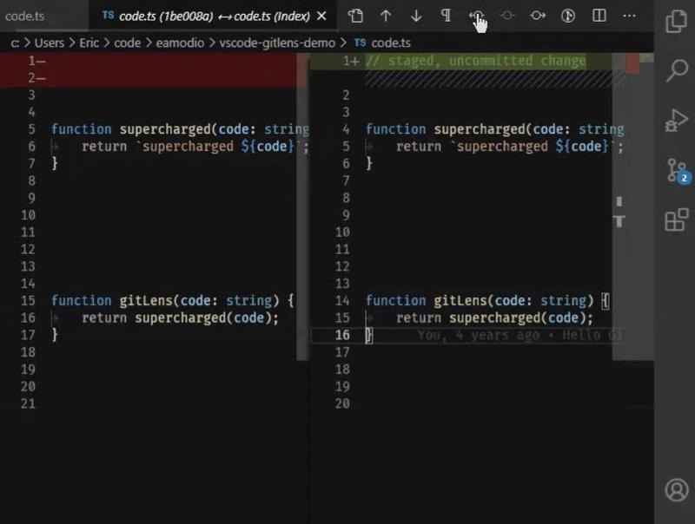Screen dimensions: 695x524
Task: Click the greyed-out commit revision icon
Action: click(x=507, y=16)
